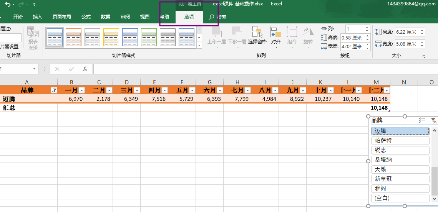Select 天籁 in the brand slicer
Image resolution: width=438 pixels, height=212 pixels.
click(400, 169)
